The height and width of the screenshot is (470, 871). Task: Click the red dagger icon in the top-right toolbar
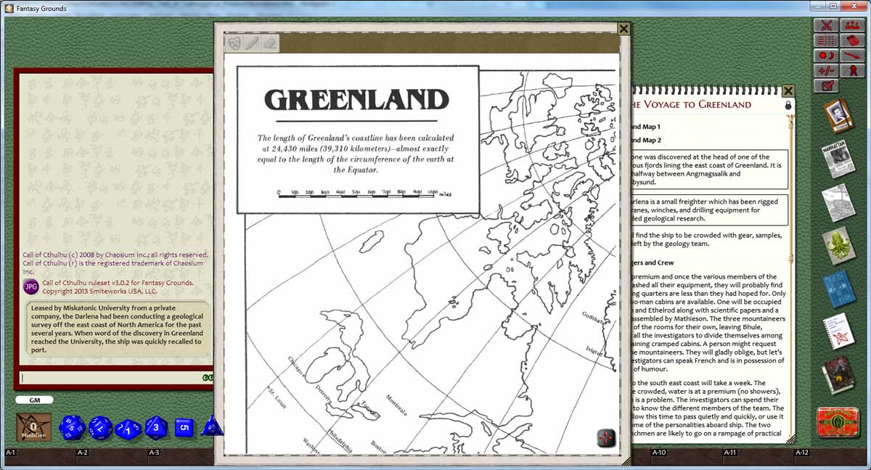(853, 57)
